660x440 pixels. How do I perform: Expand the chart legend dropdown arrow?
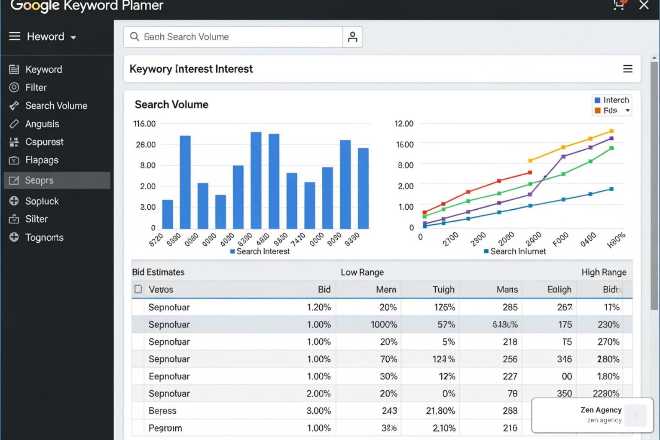pos(628,111)
